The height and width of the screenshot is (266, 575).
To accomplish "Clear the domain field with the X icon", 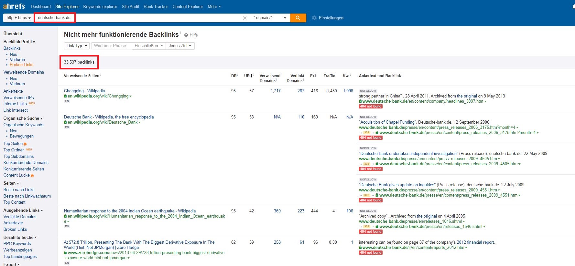I will [245, 18].
